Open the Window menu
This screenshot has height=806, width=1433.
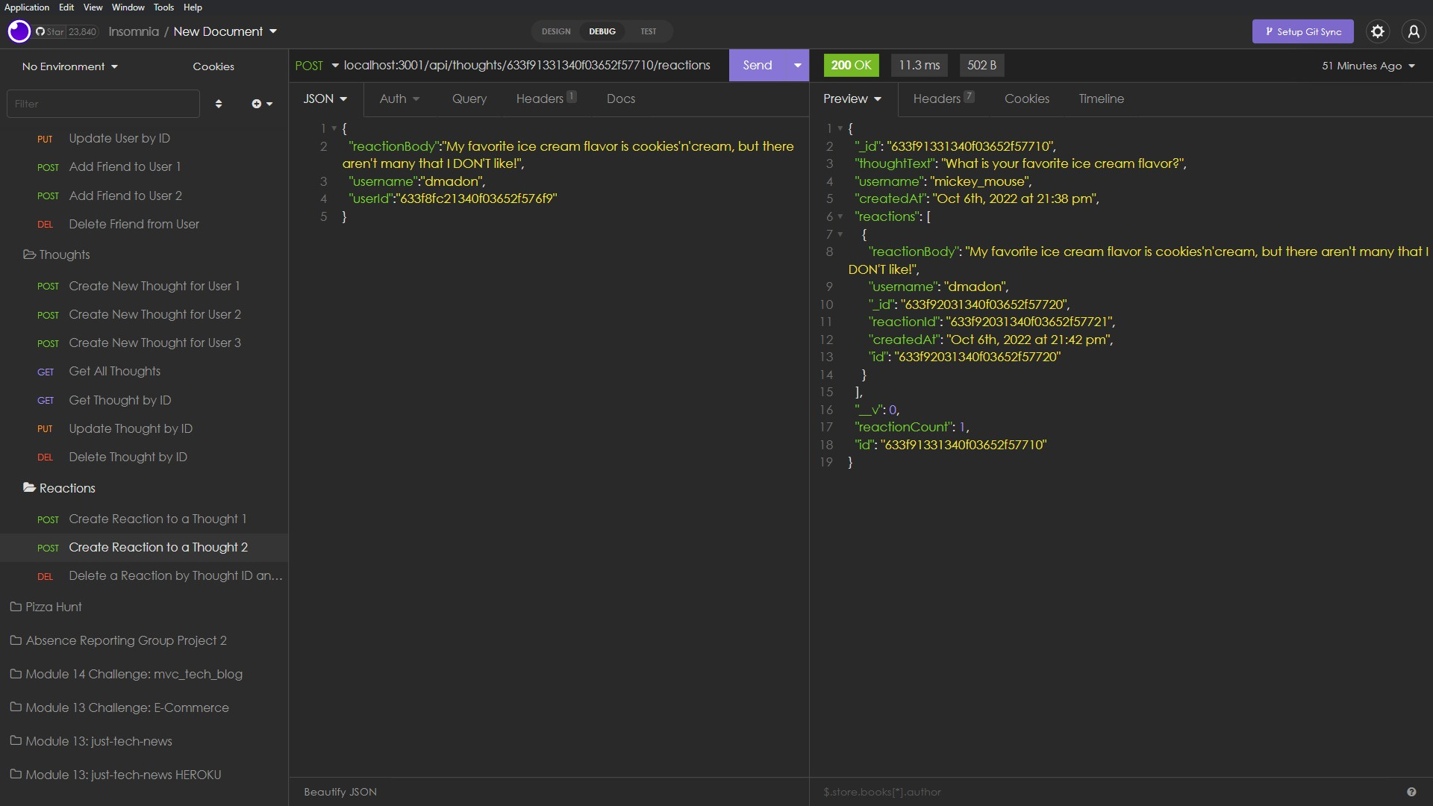click(x=128, y=7)
